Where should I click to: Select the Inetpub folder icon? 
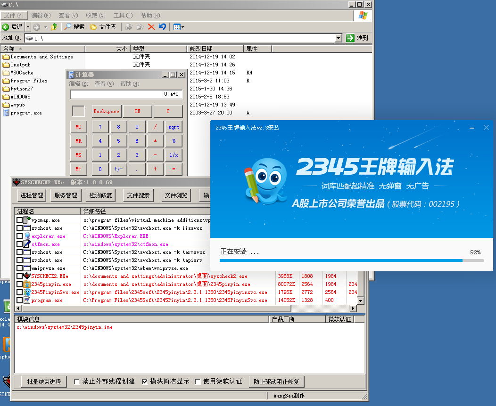point(6,65)
